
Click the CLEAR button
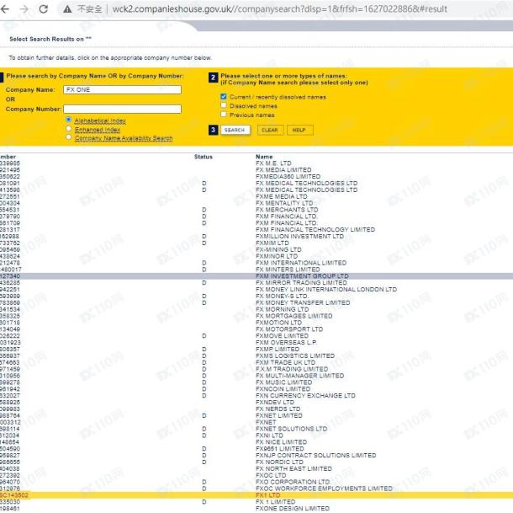point(270,130)
